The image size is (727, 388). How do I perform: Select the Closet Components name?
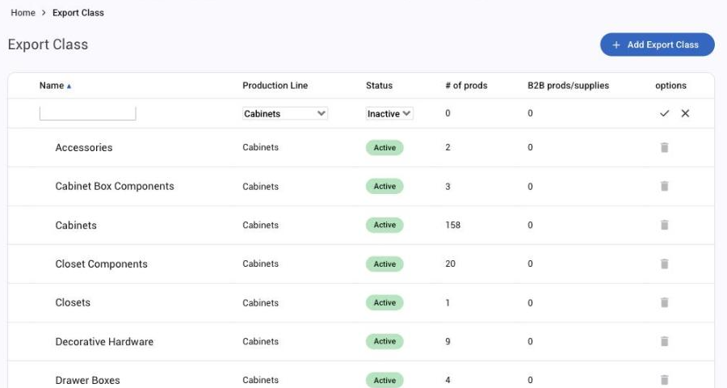[101, 264]
